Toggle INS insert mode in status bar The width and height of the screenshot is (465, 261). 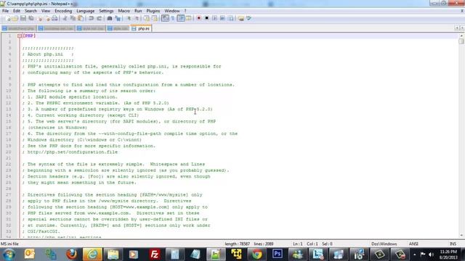pos(453,244)
